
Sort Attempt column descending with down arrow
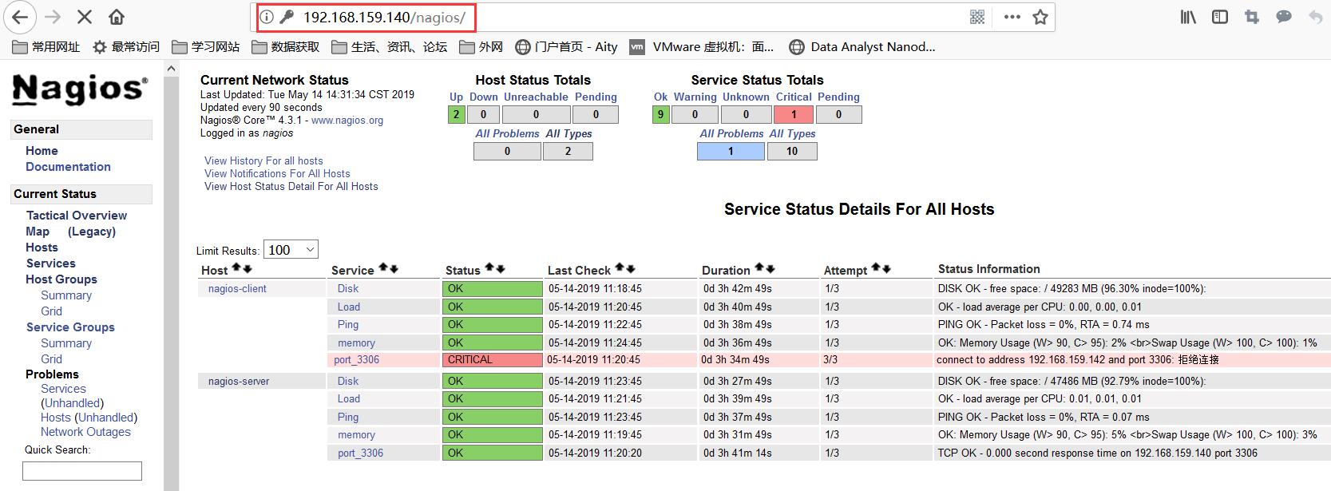886,268
